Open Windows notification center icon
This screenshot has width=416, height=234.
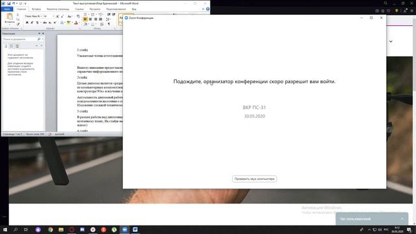coord(409,229)
